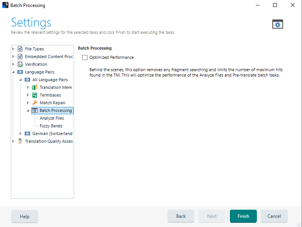Expand the Termbases node arrow
Screen dimensions: 302x227
point(28,95)
